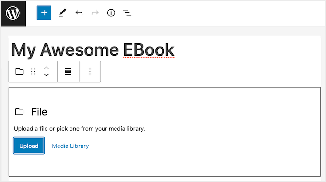The image size is (326, 182).
Task: Click the 'Upload a file or pick one' instruction text
Action: pos(80,129)
